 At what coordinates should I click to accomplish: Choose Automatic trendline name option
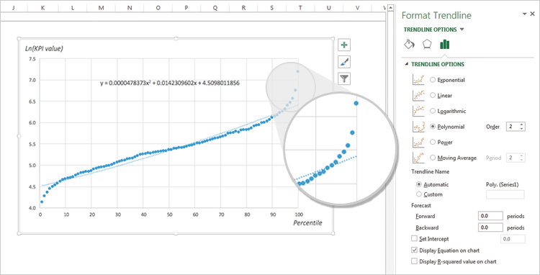419,184
